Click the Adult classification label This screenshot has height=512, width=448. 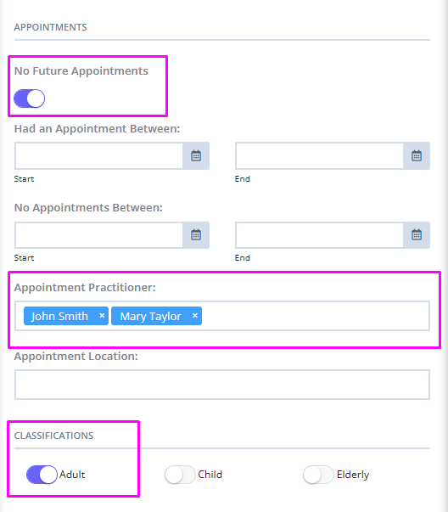pos(72,475)
